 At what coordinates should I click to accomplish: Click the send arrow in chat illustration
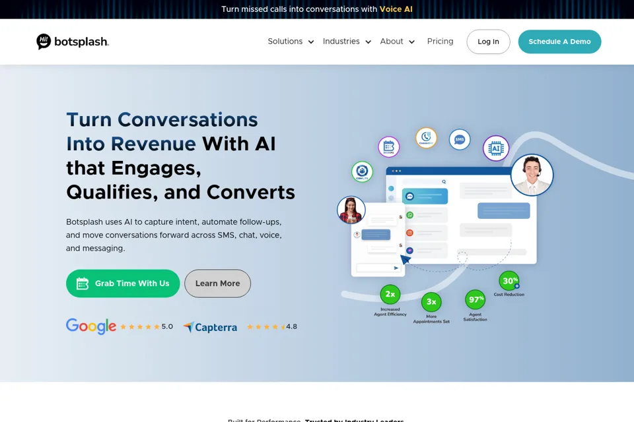(x=396, y=268)
